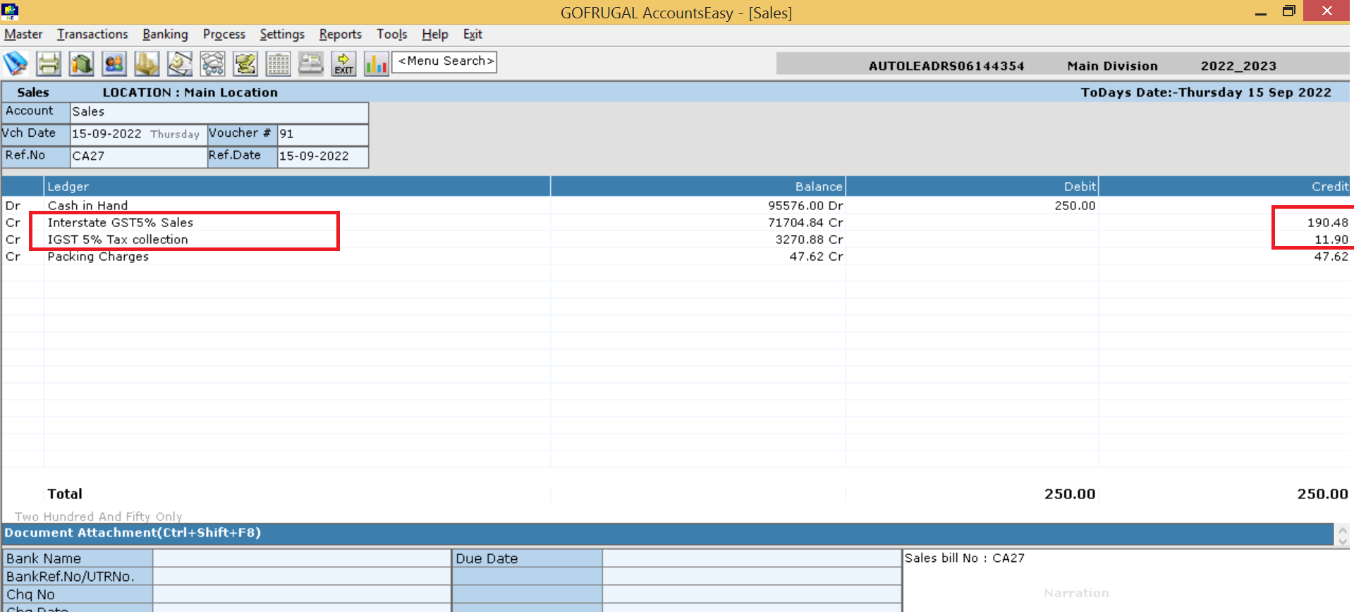The image size is (1354, 612).
Task: Click the Main Division status text
Action: (1112, 66)
